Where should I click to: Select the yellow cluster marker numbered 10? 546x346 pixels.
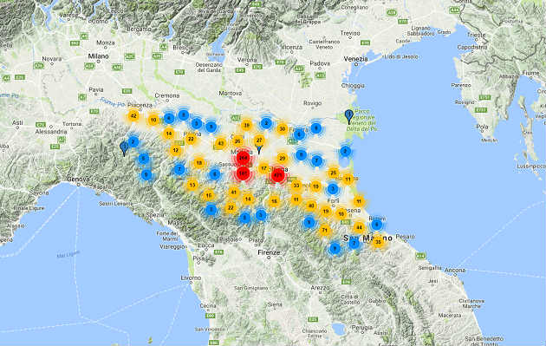(153, 120)
